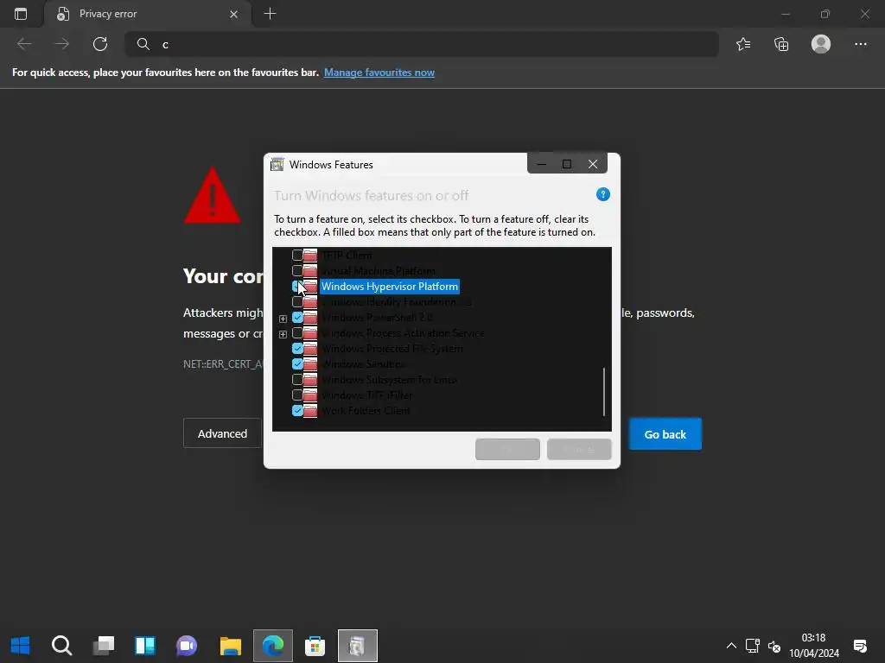Toggle Windows Hypervisor Platform checkbox
Image resolution: width=885 pixels, height=663 pixels.
pos(297,287)
